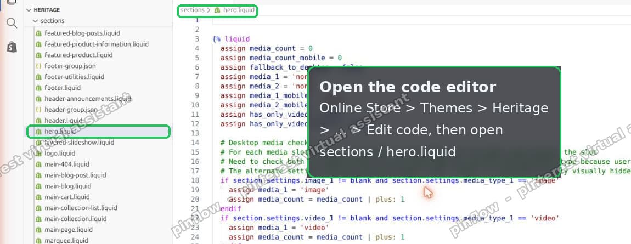Click the line 20 'plus: 1' code
Viewport: 631px width, 244px height.
[x=390, y=199]
